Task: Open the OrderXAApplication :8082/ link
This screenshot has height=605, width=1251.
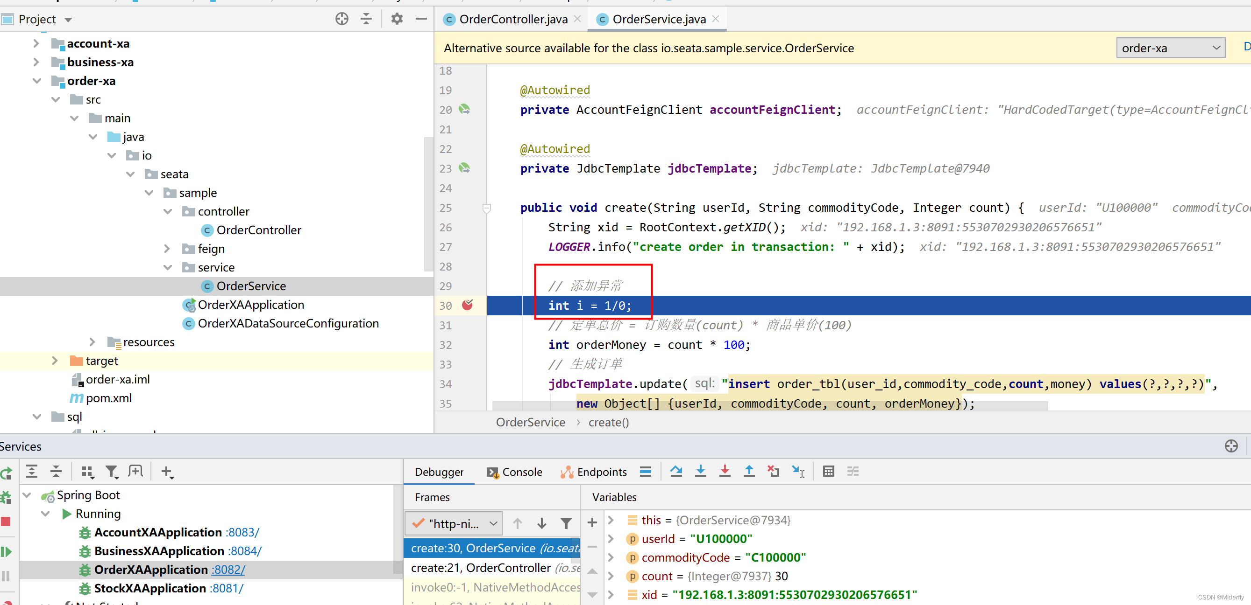Action: pyautogui.click(x=228, y=570)
